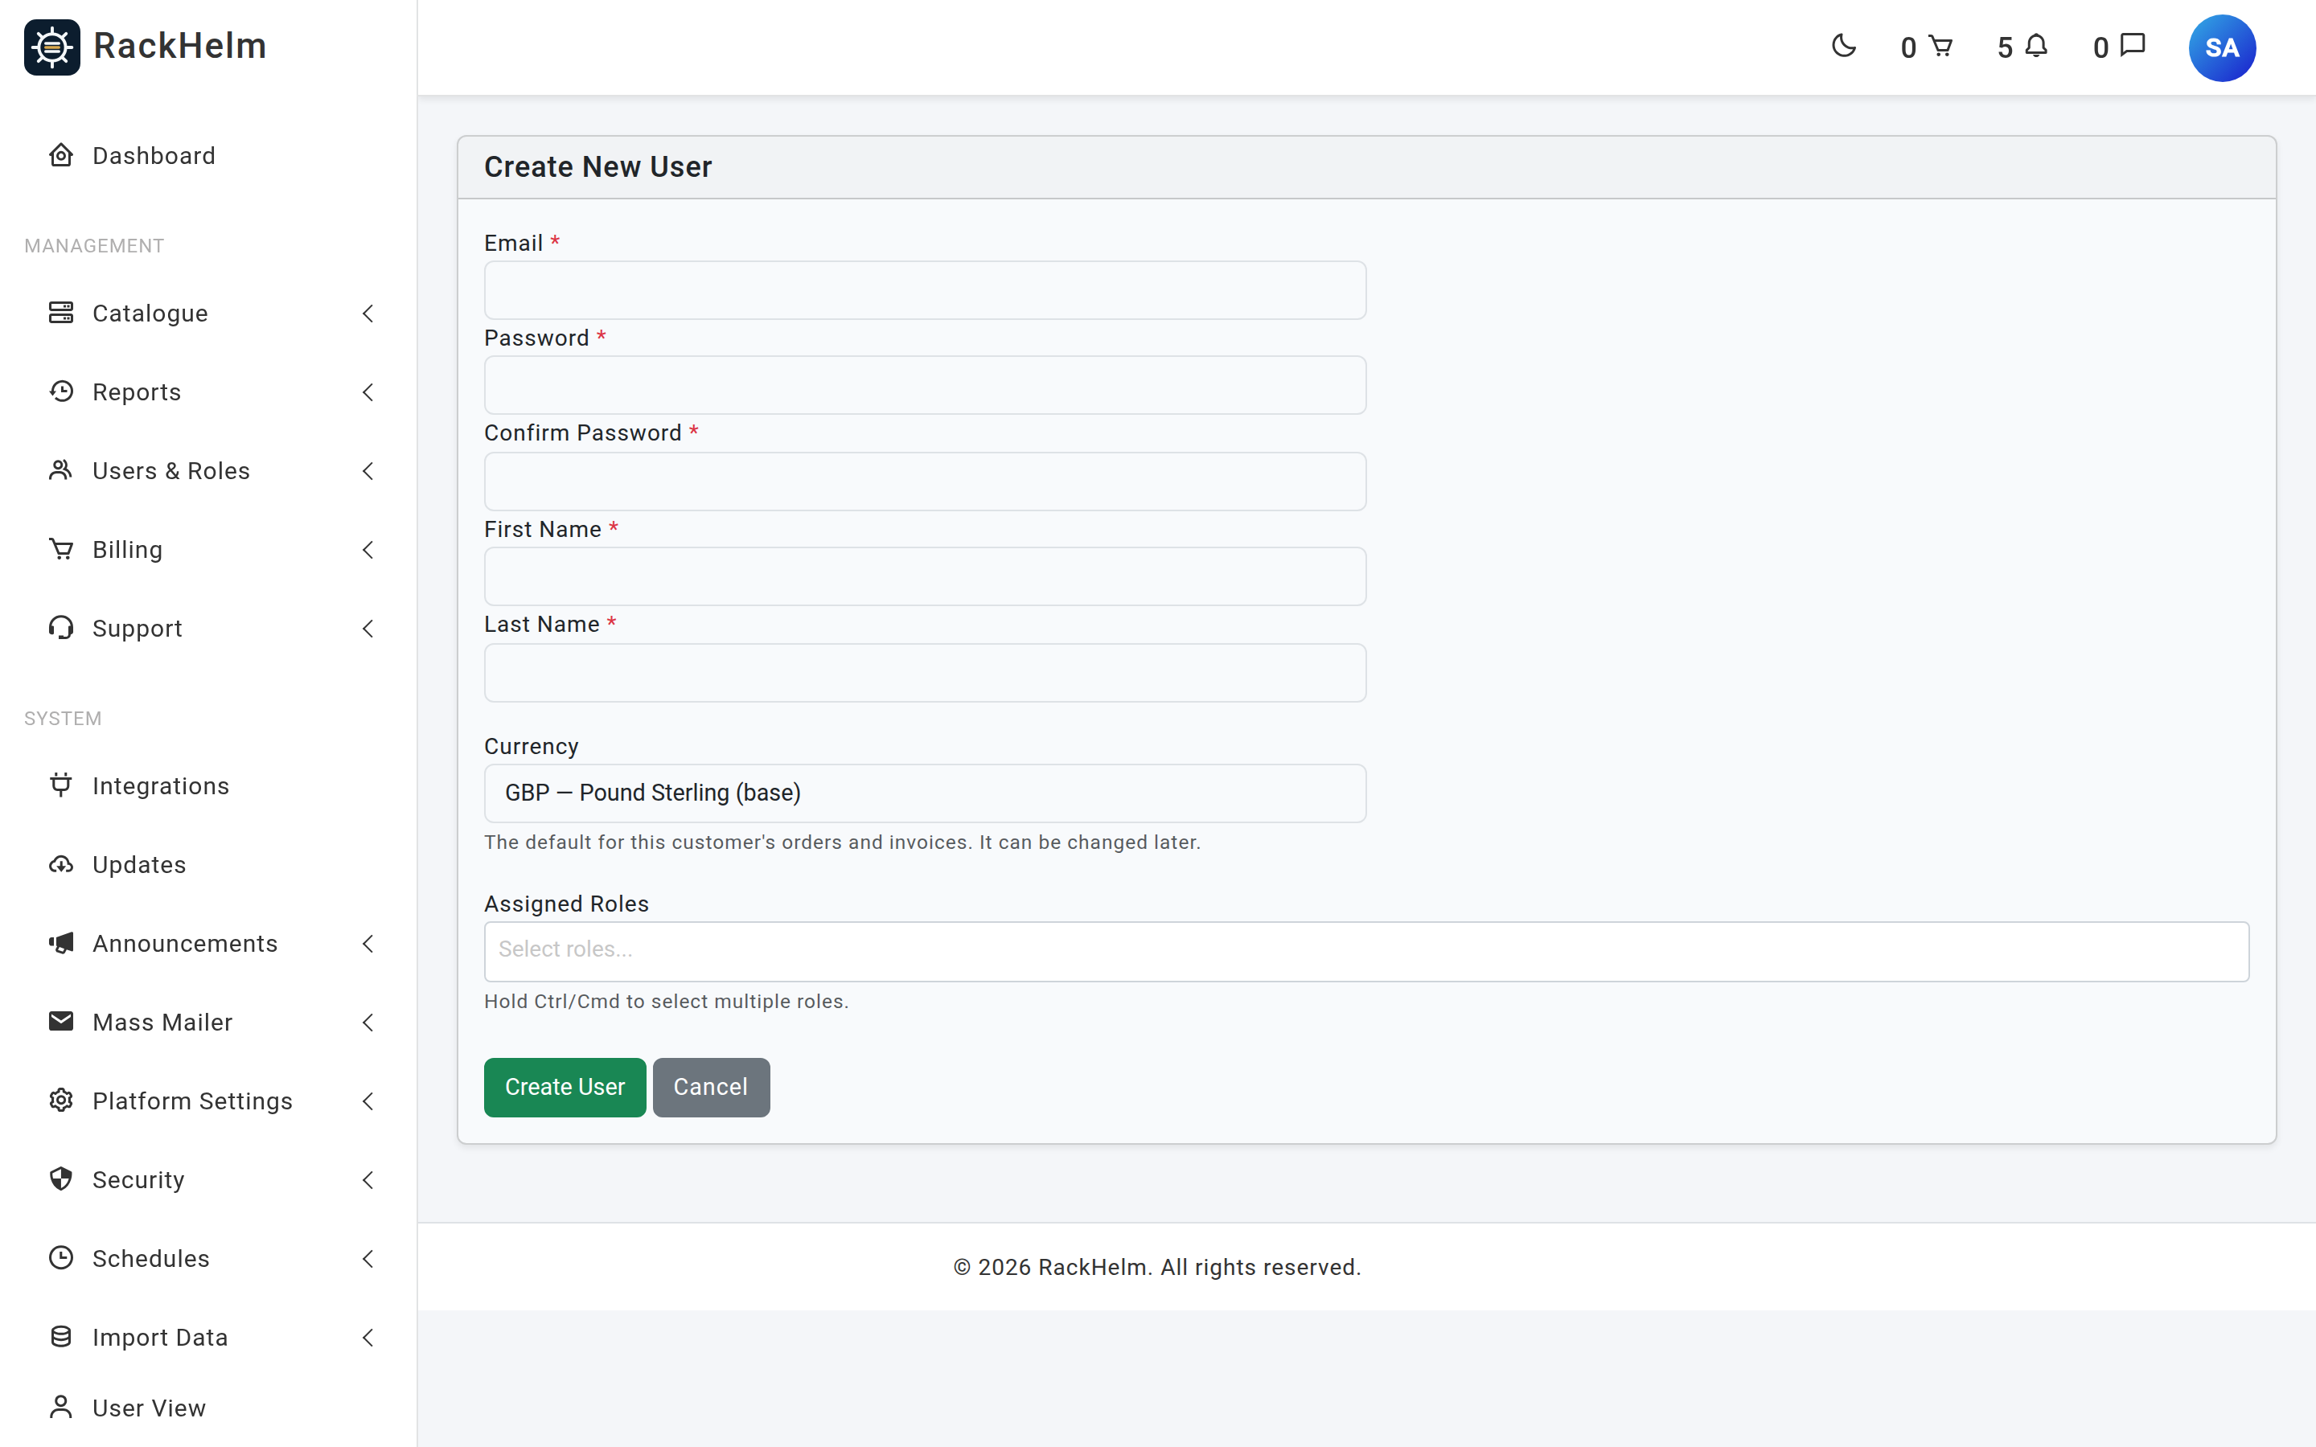Click the Create User button
The width and height of the screenshot is (2316, 1447).
pyautogui.click(x=565, y=1086)
